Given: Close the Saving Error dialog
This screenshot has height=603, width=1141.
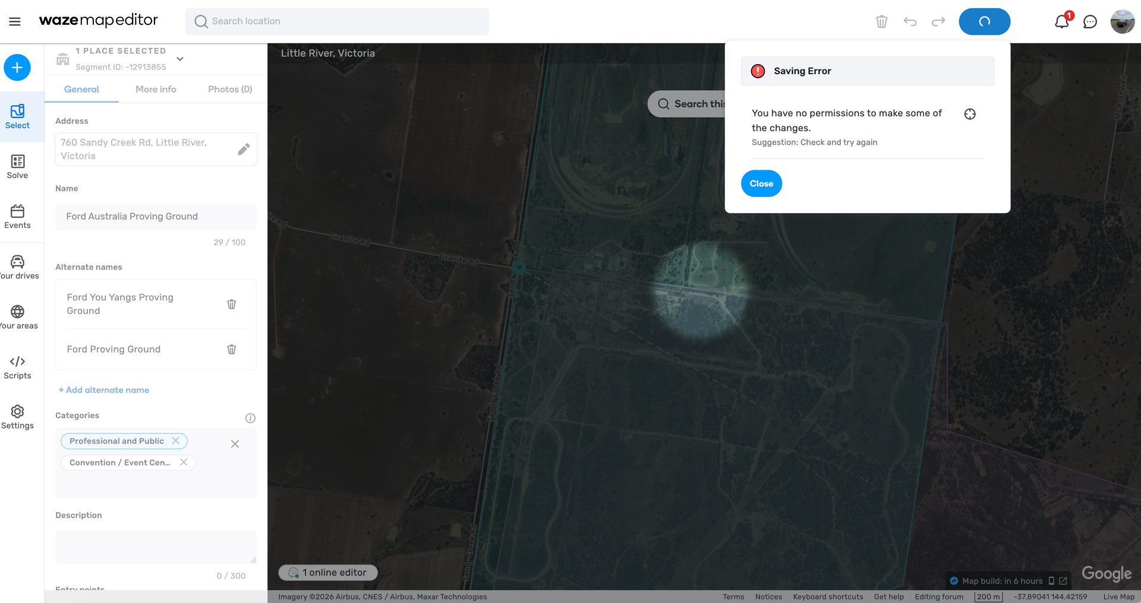Looking at the screenshot, I should pyautogui.click(x=761, y=183).
